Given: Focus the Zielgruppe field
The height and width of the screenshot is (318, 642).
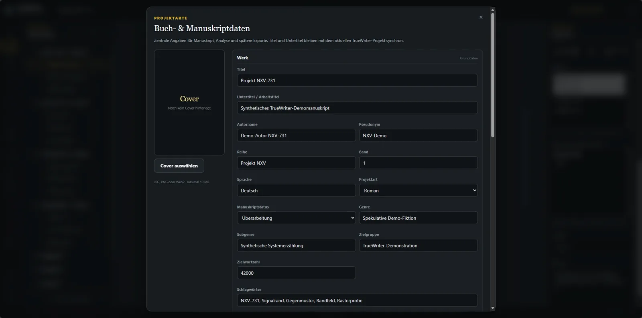Looking at the screenshot, I should pyautogui.click(x=418, y=245).
